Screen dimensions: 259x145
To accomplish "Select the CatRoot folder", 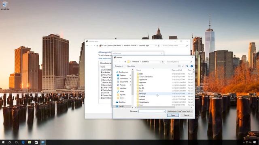I will [x=142, y=97].
